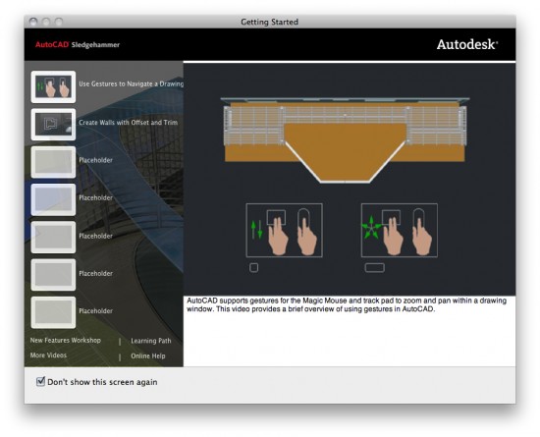Click the small square icon below the zoom gesture

point(254,267)
